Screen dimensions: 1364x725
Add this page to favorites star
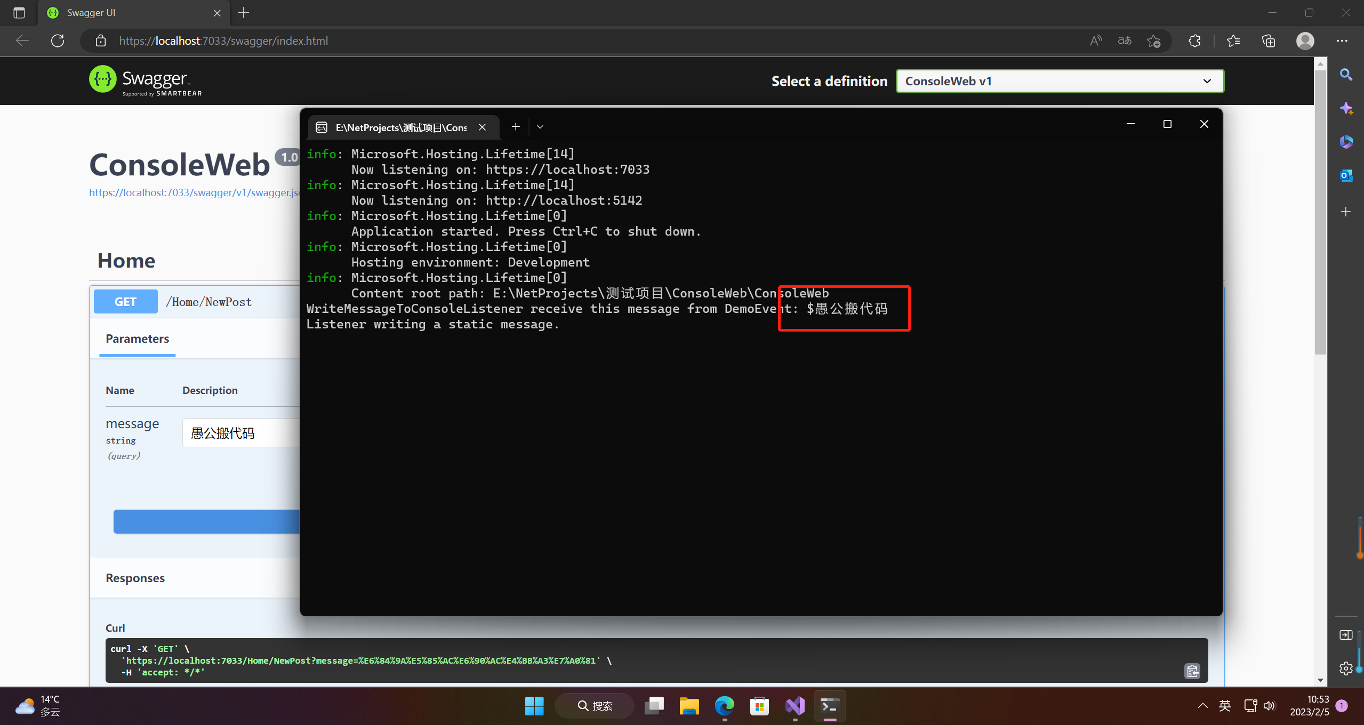[1153, 41]
